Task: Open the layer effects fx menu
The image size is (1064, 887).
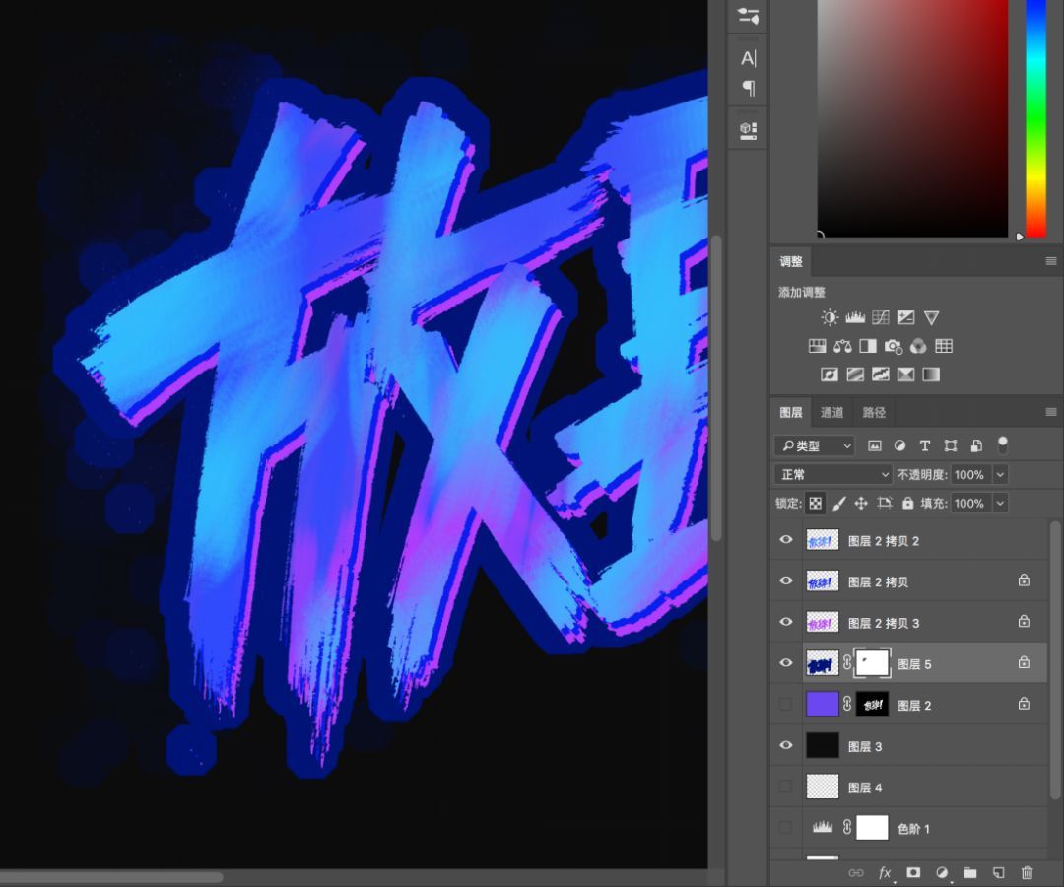Action: tap(885, 873)
